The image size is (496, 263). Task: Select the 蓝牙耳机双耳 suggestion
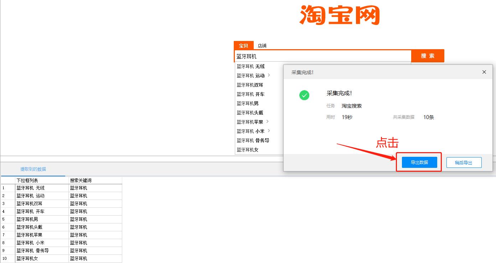(249, 85)
